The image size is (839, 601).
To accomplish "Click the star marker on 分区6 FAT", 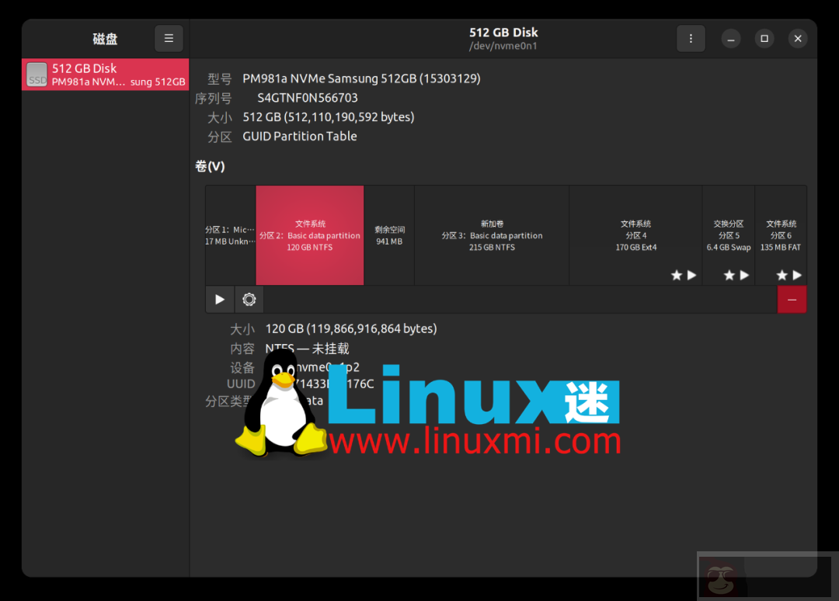I will [781, 274].
